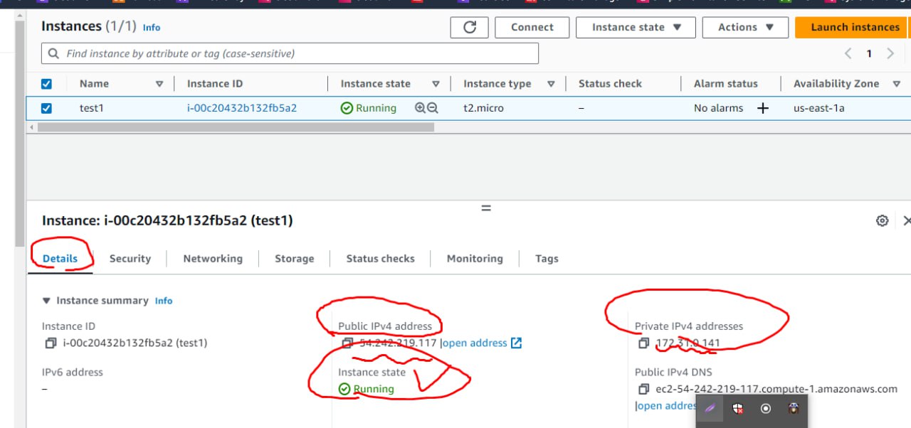Click the ec2-54-242-219-117.compute-1.amazonaws.com DNS text

tap(776, 389)
